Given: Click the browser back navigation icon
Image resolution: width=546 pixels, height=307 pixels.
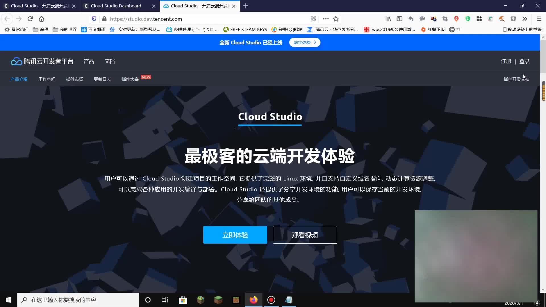Looking at the screenshot, I should pyautogui.click(x=7, y=19).
